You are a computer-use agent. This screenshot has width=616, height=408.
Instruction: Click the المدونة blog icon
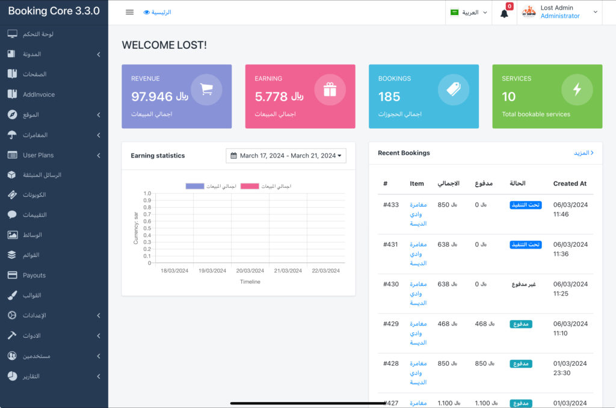[x=11, y=54]
